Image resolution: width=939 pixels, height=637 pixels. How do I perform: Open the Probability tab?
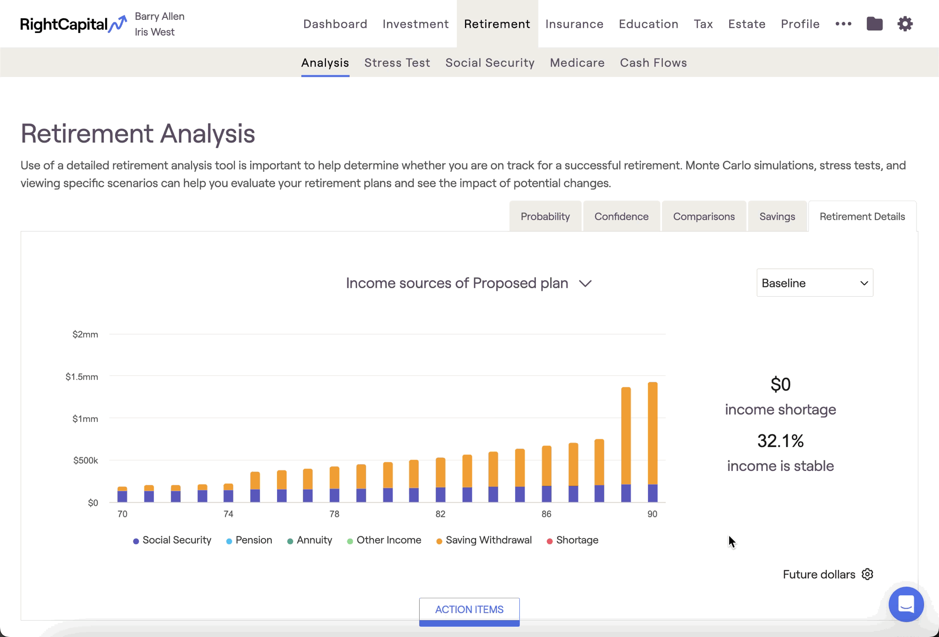click(545, 216)
